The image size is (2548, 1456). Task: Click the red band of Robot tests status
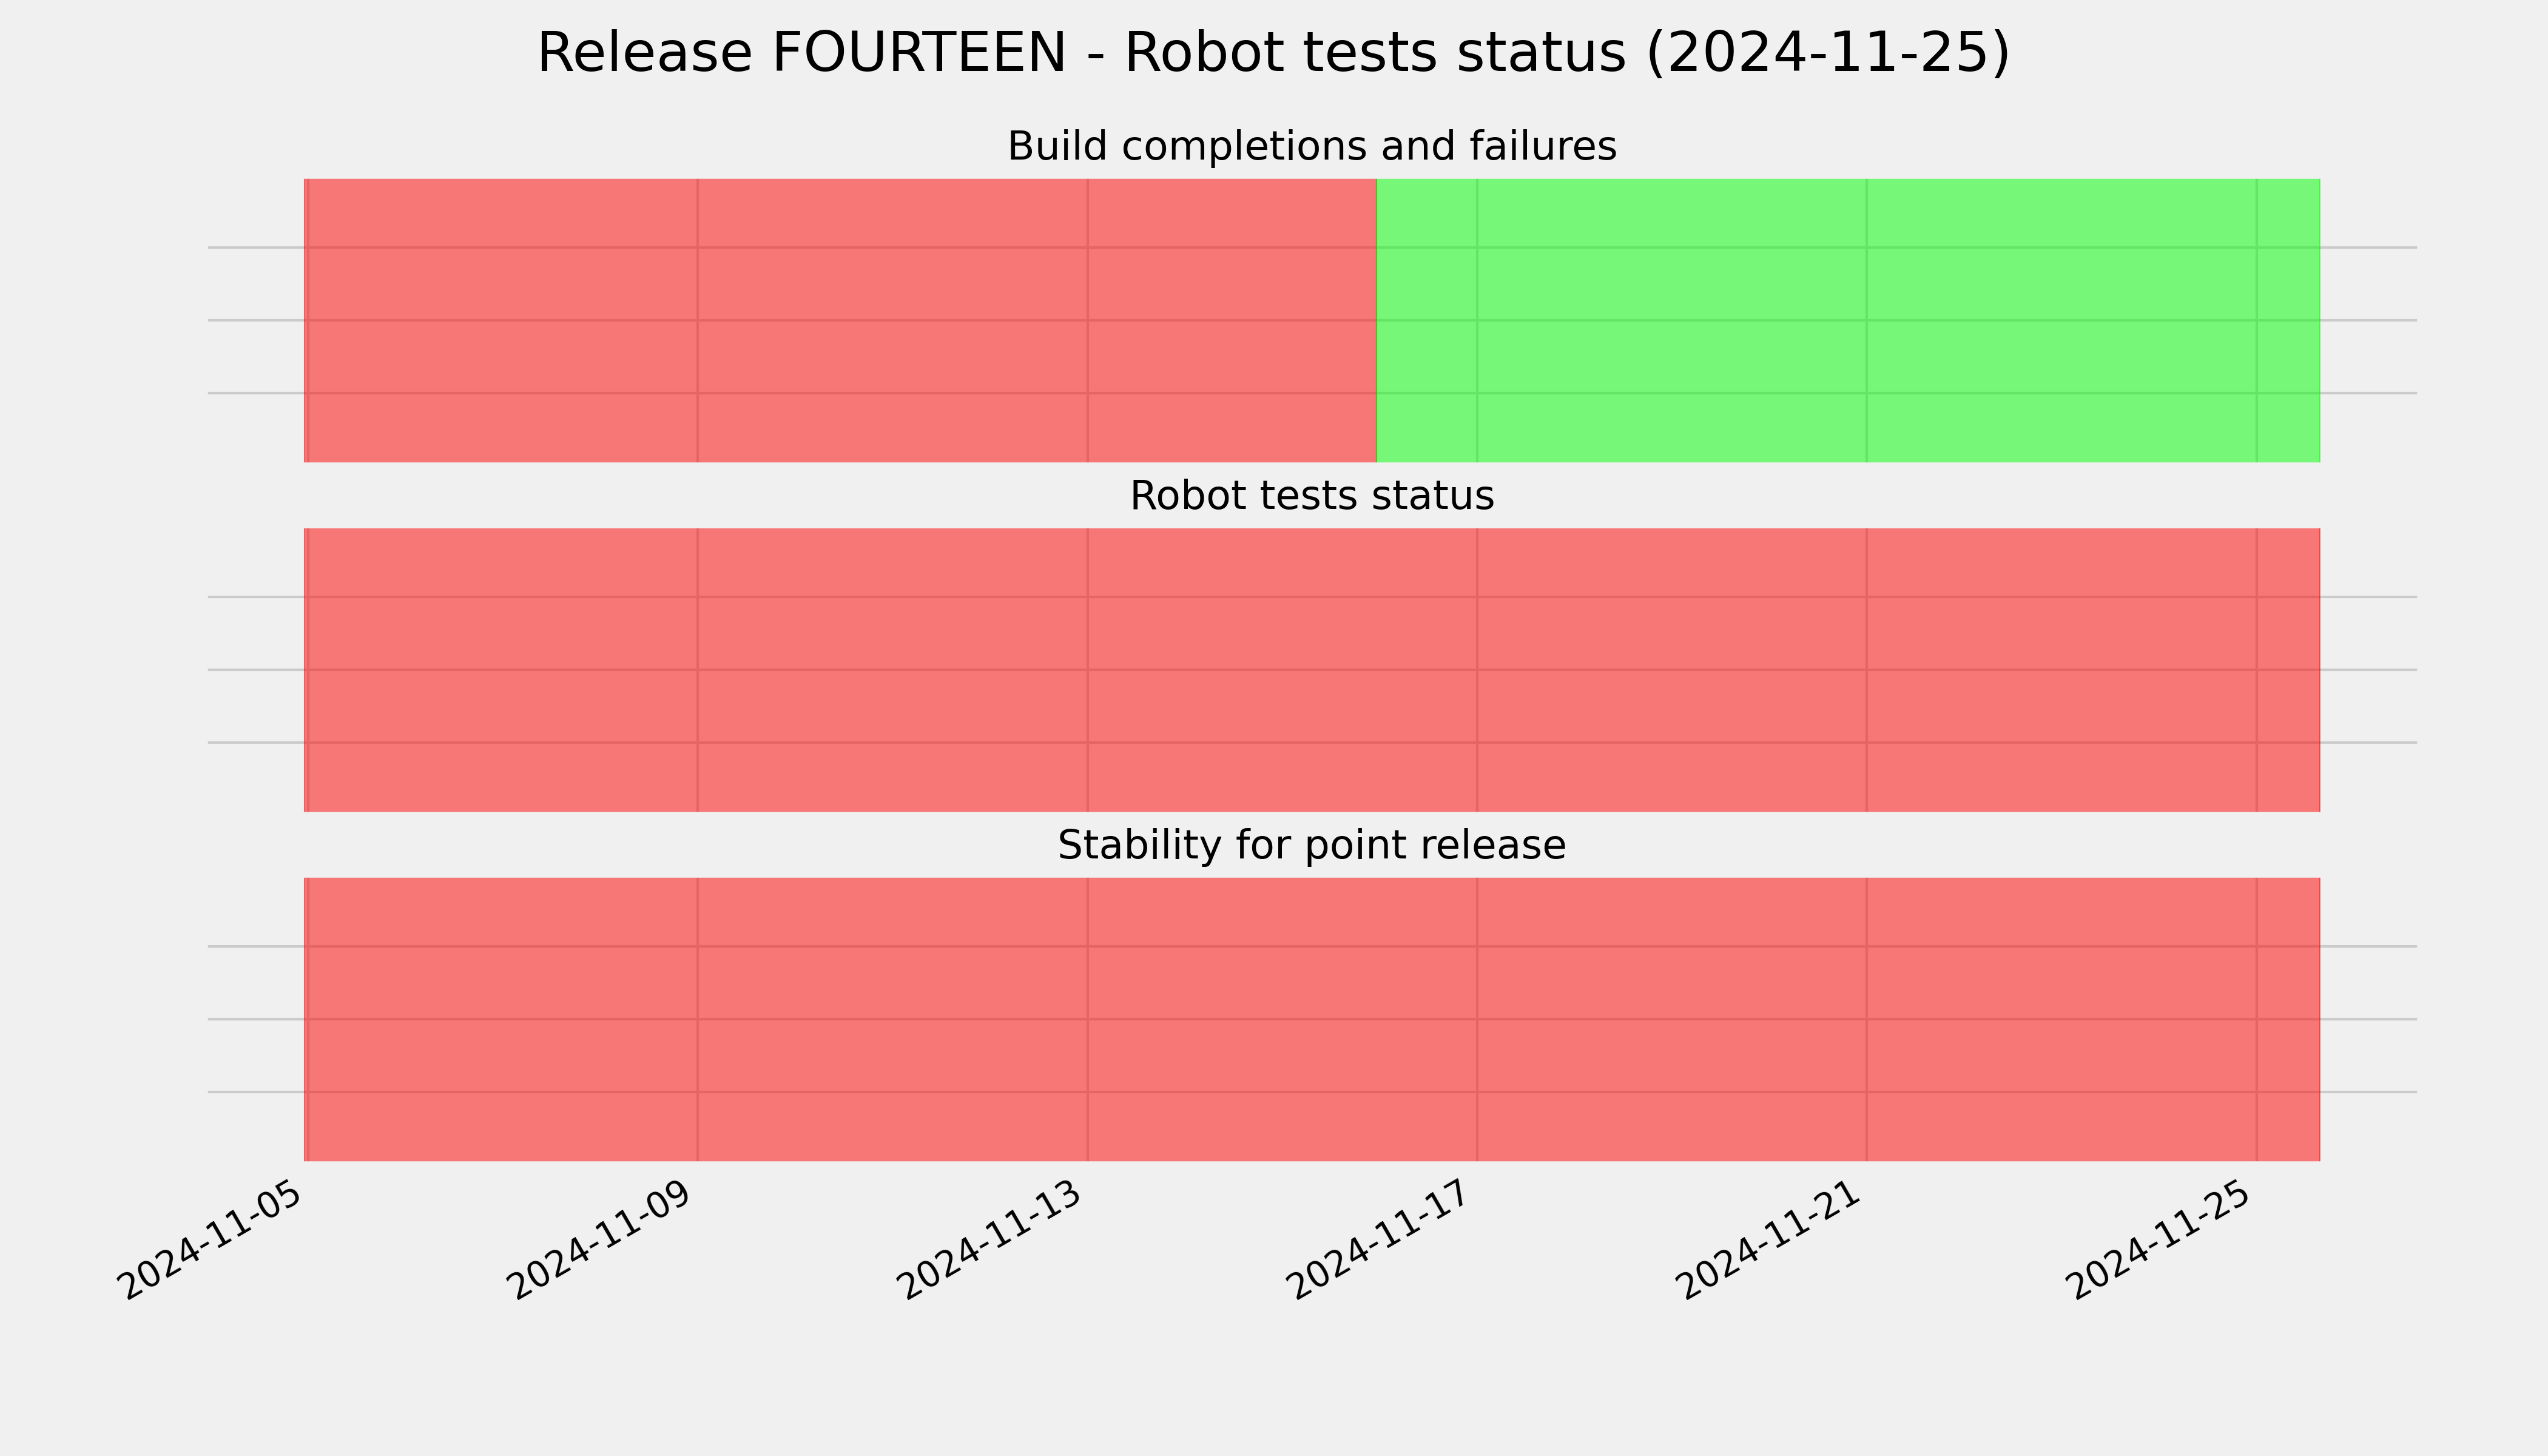tap(1312, 670)
